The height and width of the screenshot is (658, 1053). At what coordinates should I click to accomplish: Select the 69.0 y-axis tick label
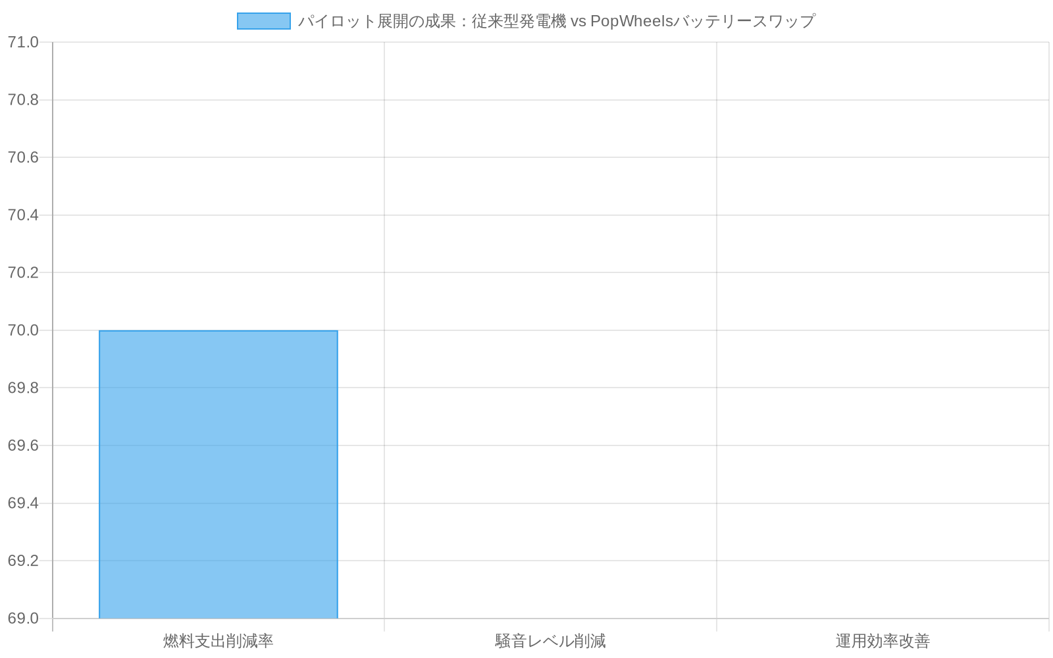pyautogui.click(x=27, y=619)
